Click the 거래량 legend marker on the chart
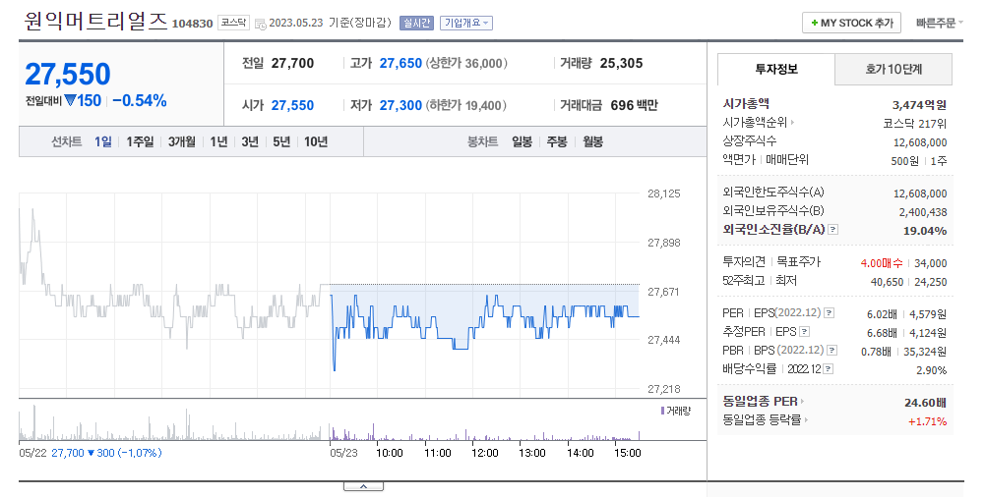The height and width of the screenshot is (497, 985). point(662,411)
